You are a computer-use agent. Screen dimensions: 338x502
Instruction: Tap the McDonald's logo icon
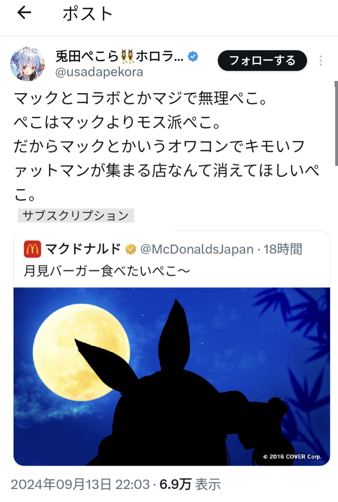[x=32, y=249]
